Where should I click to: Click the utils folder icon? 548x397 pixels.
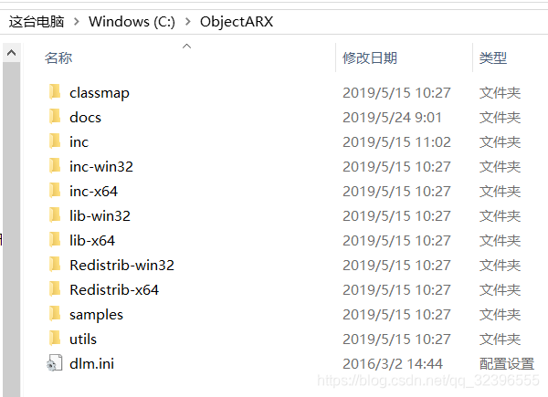(55, 339)
